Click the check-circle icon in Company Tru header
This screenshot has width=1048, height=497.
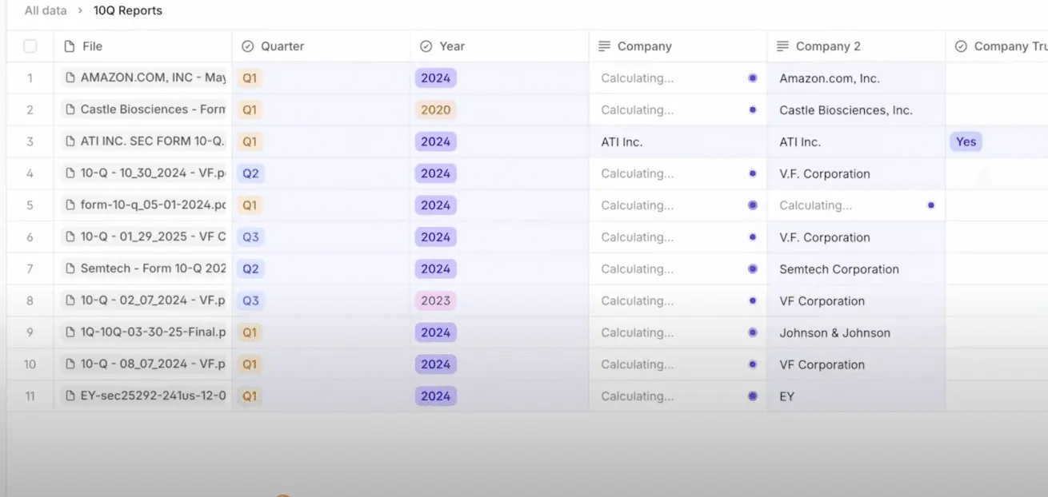(962, 46)
